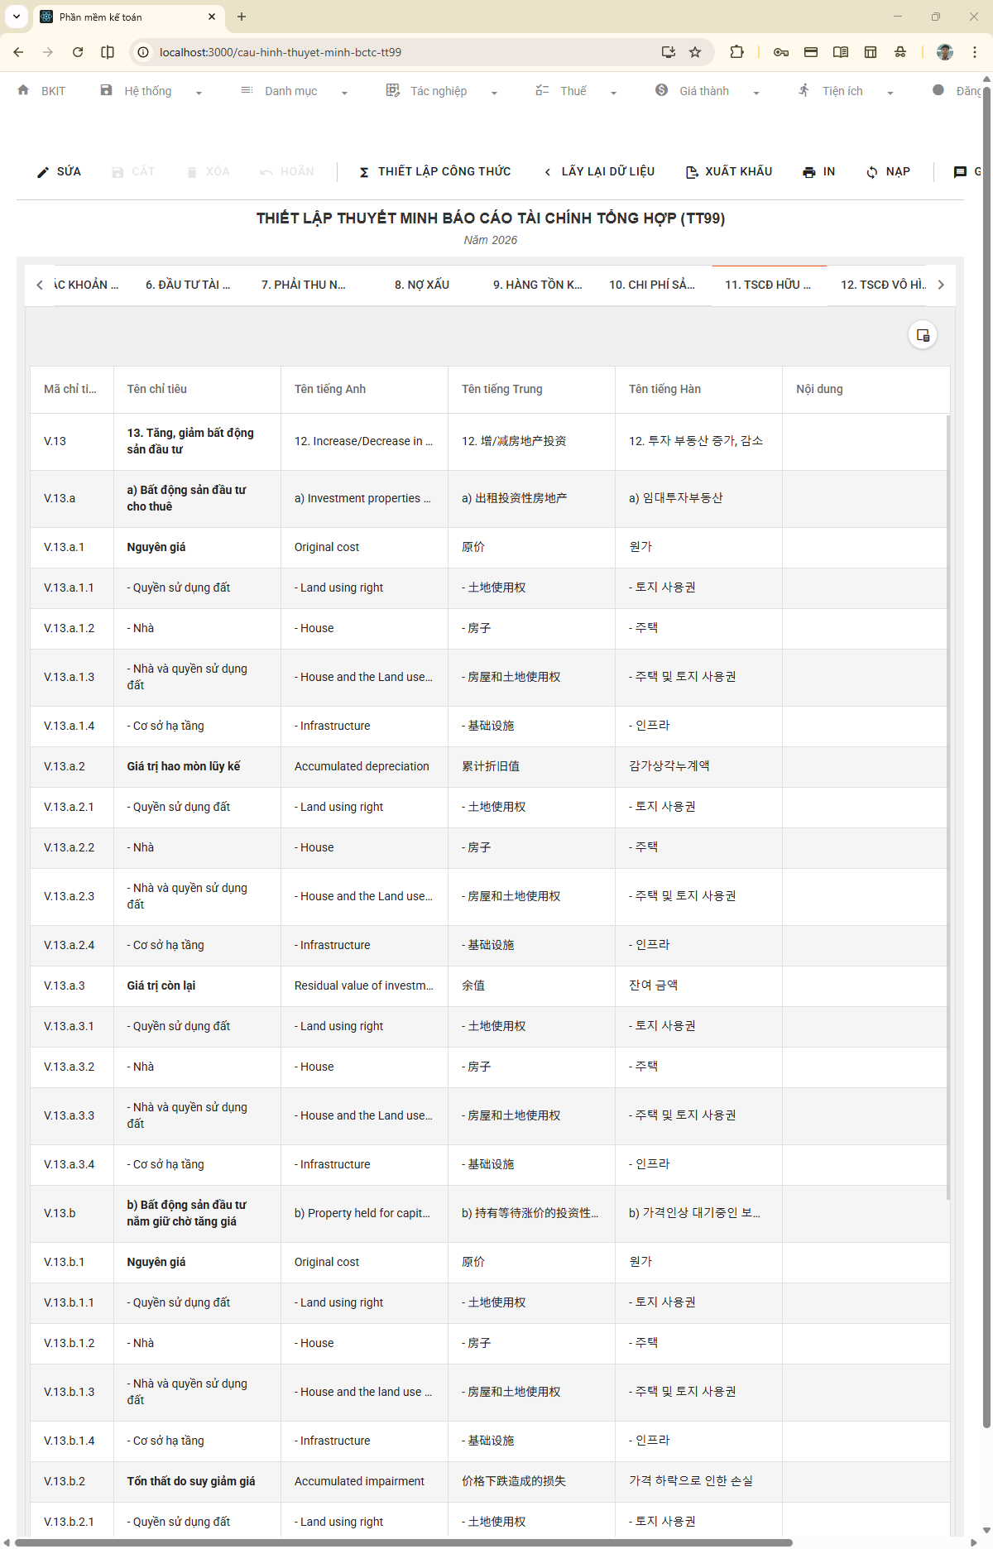Click the browser address bar URL
This screenshot has height=1549, width=993.
tap(281, 52)
